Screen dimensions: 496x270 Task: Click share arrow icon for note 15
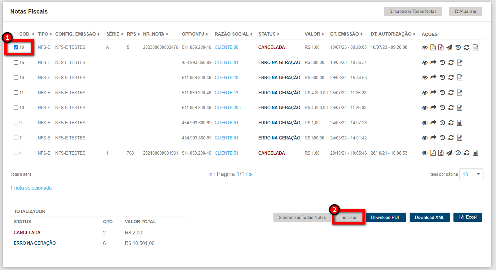click(x=433, y=63)
